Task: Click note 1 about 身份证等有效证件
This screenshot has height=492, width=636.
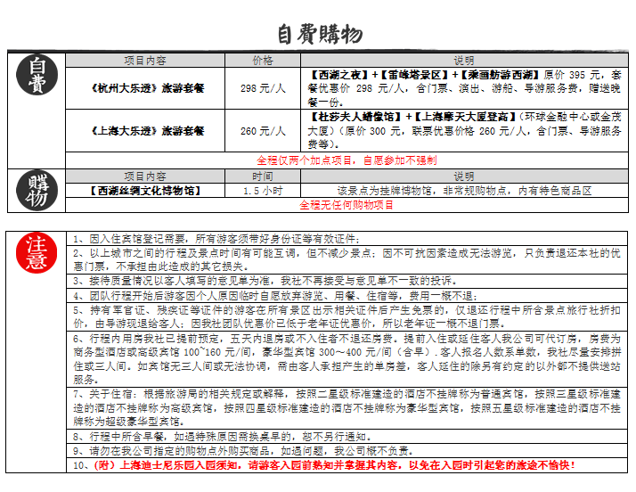Action: click(x=347, y=239)
